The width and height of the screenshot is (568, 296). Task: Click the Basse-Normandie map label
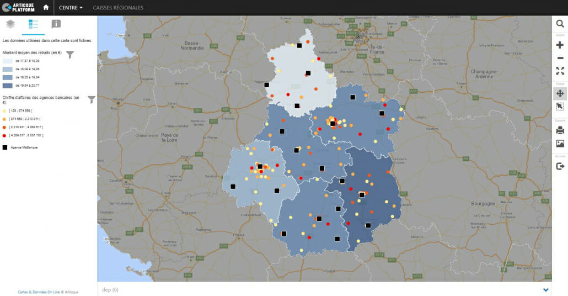click(x=192, y=45)
